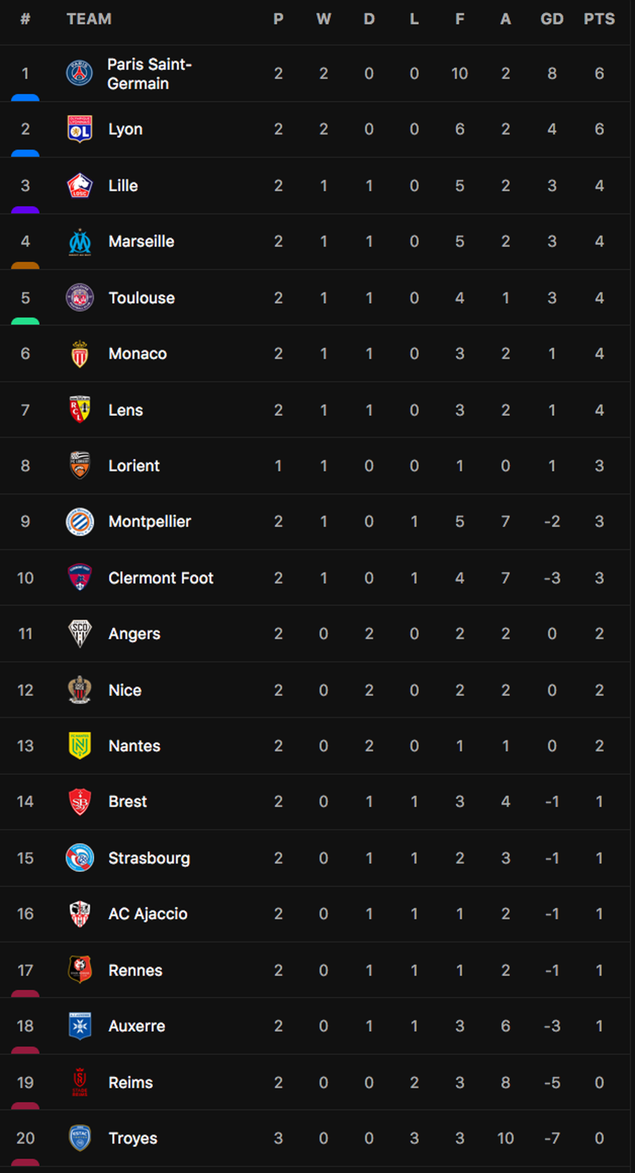The image size is (635, 1173).
Task: Open the AC Ajaccio team name
Action: tap(148, 913)
